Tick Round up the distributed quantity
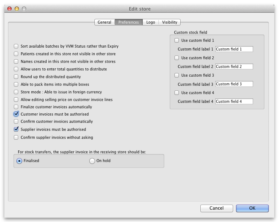The width and height of the screenshot is (279, 222). 16,77
